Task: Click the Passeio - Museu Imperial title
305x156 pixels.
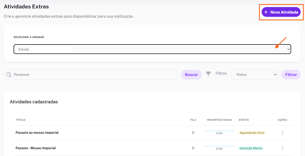Action: 36,148
